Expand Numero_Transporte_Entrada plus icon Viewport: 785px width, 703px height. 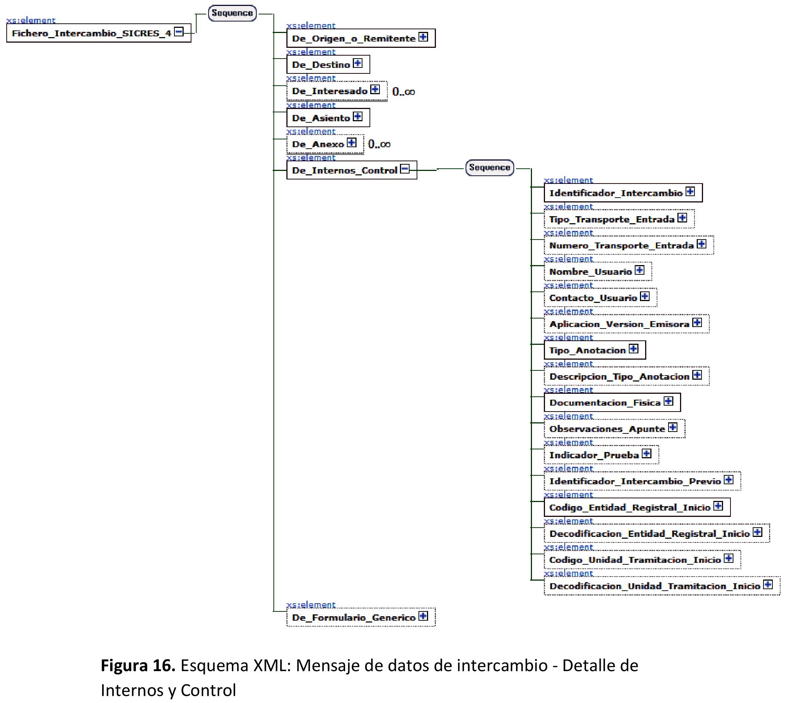coord(702,244)
